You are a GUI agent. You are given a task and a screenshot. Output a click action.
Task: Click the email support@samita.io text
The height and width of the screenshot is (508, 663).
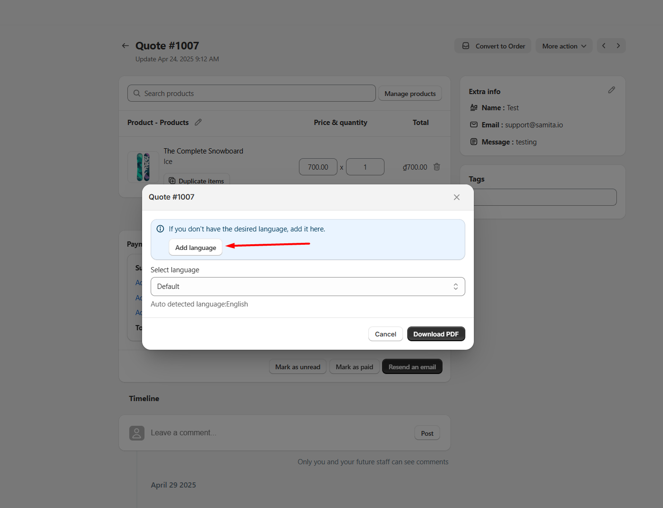534,125
